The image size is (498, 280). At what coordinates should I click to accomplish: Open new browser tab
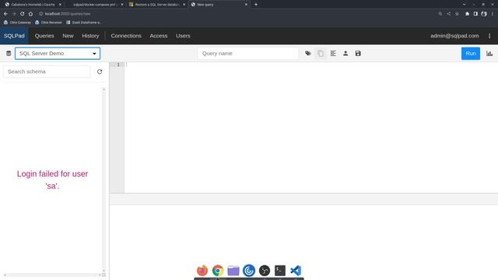256,5
